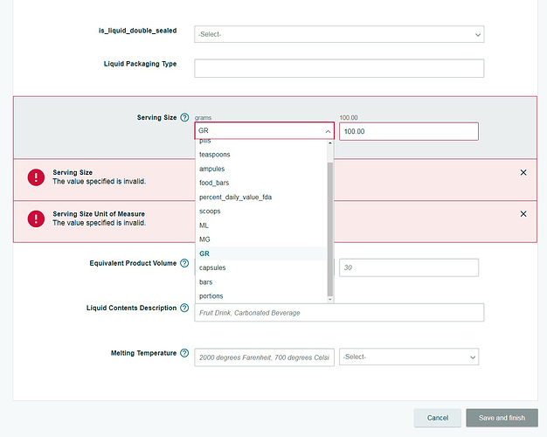Screen dimensions: 547x437
Task: Pick food_bars from the unit options
Action: click(215, 183)
